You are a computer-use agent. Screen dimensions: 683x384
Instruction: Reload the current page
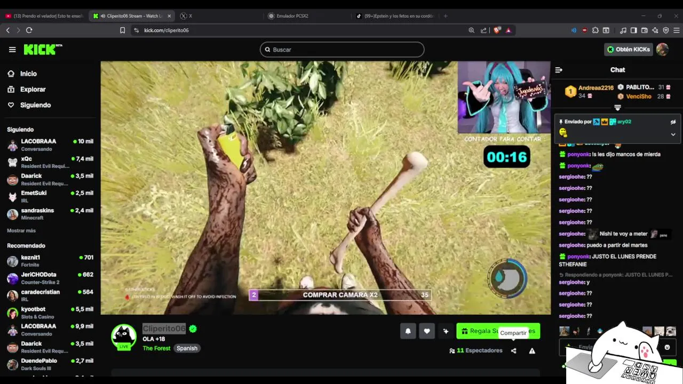click(29, 30)
